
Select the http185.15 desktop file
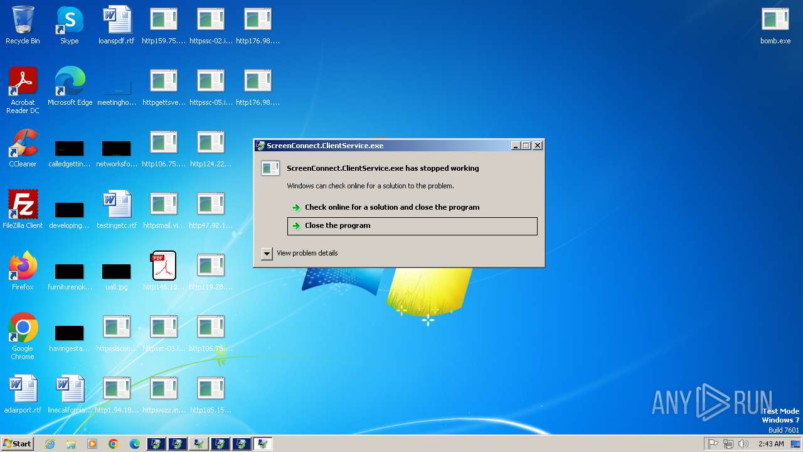pos(211,394)
